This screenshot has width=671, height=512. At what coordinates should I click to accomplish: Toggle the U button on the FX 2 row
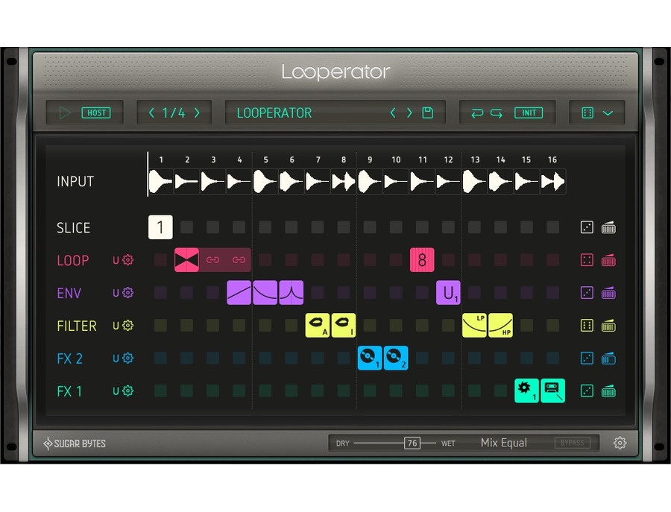tap(116, 358)
